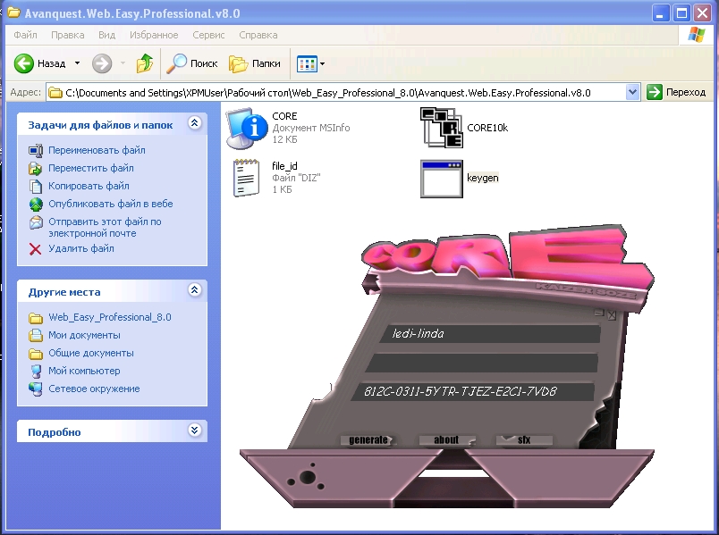
Task: Open Общие документы link
Action: tap(91, 353)
